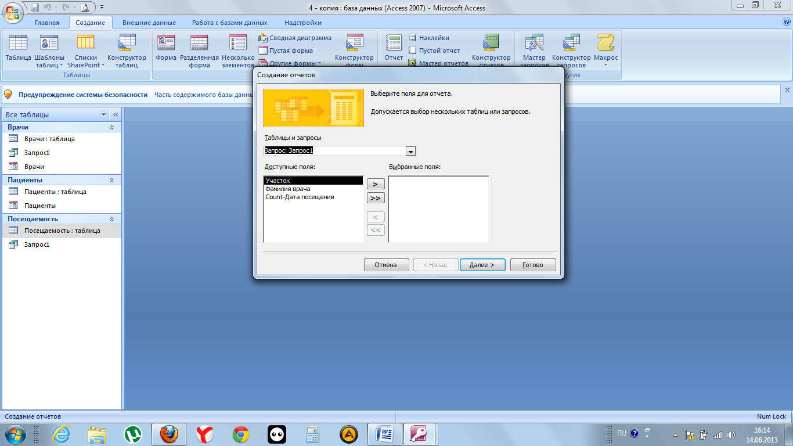This screenshot has height=446, width=793.
Task: Select Запрос1 under the Посещаемость group
Action: click(x=62, y=244)
